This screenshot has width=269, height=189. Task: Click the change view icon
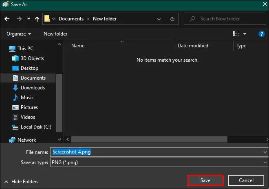[236, 34]
